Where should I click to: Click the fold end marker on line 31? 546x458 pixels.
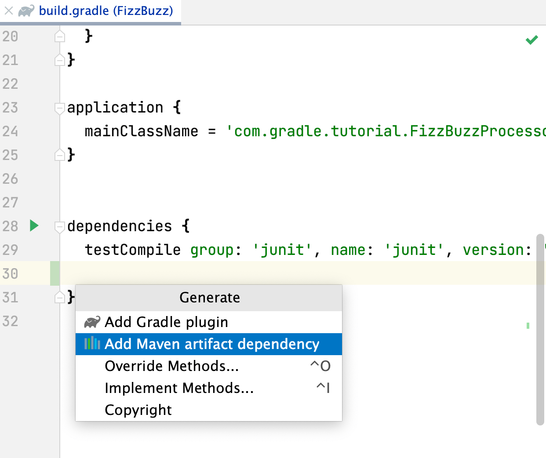[x=60, y=297]
